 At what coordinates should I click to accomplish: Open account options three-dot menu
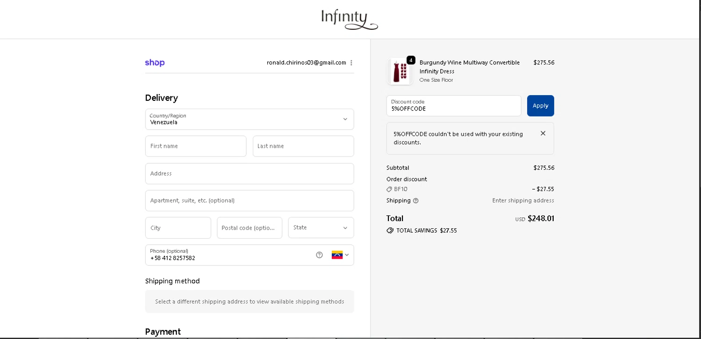click(351, 63)
